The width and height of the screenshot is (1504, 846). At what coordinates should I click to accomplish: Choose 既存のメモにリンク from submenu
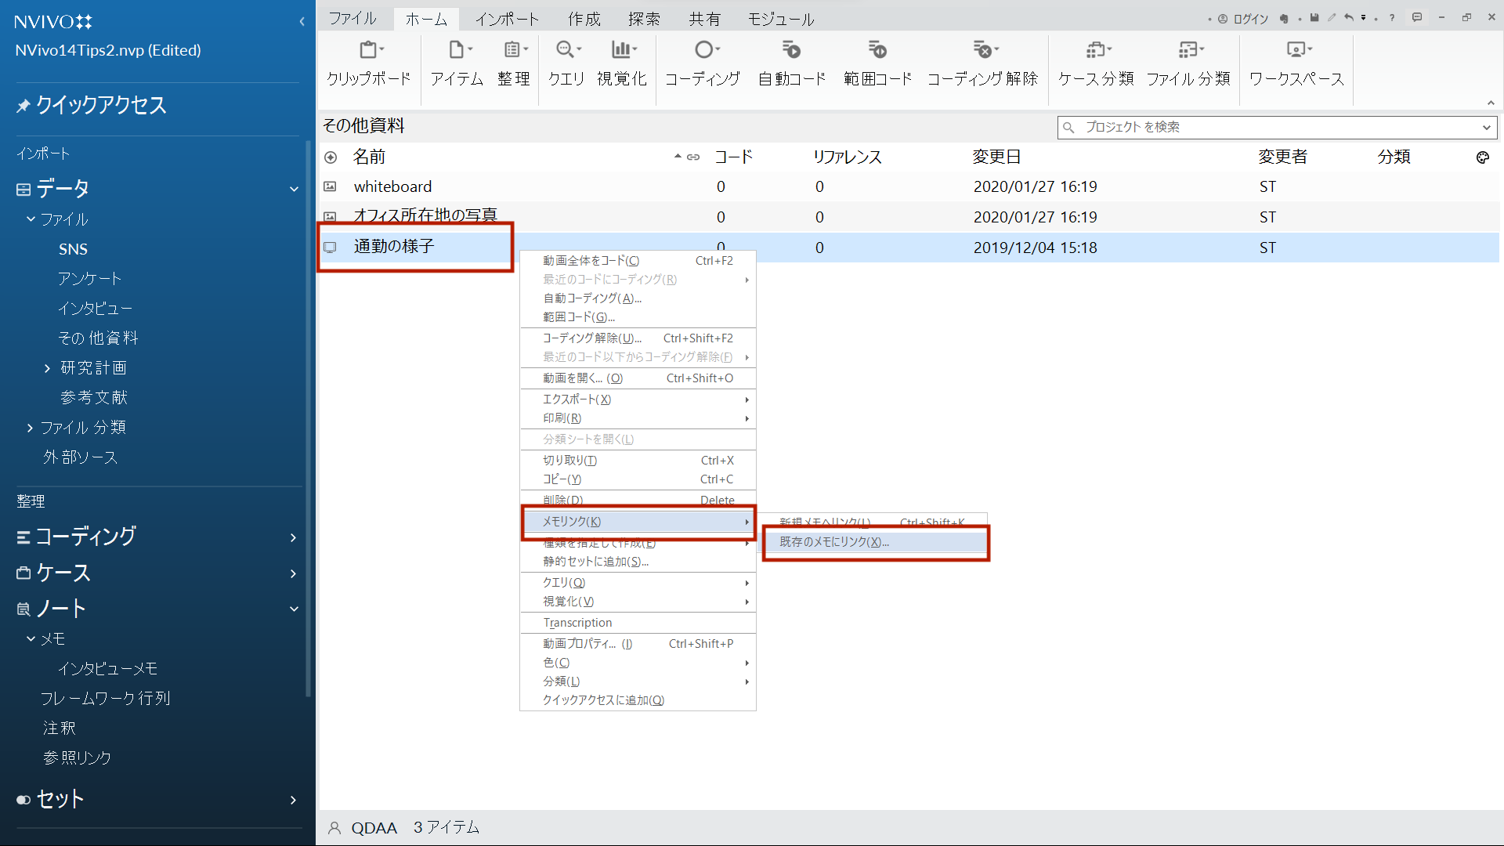834,542
